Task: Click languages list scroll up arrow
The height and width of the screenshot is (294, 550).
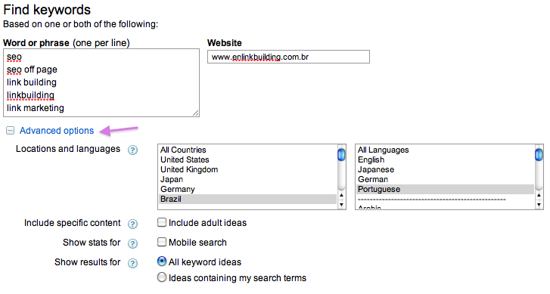Action: (539, 195)
